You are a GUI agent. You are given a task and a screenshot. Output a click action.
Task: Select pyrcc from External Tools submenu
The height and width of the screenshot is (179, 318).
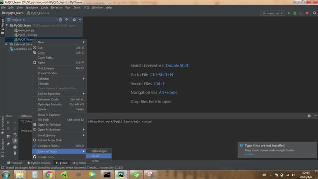pos(99,161)
